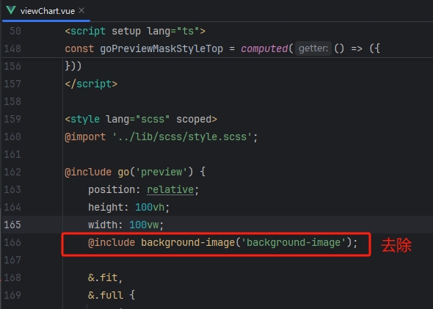Click the opening script setup tag
This screenshot has height=309, width=433.
[135, 31]
